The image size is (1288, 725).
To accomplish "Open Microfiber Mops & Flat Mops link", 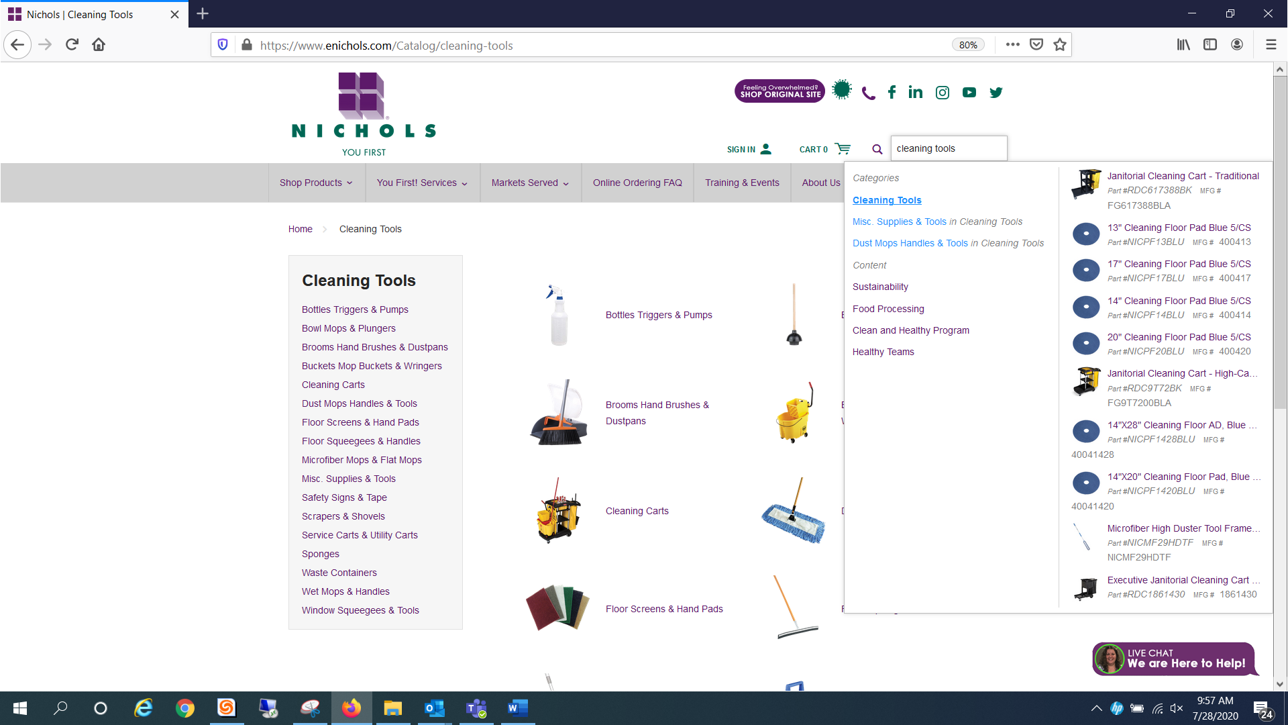I will [362, 460].
